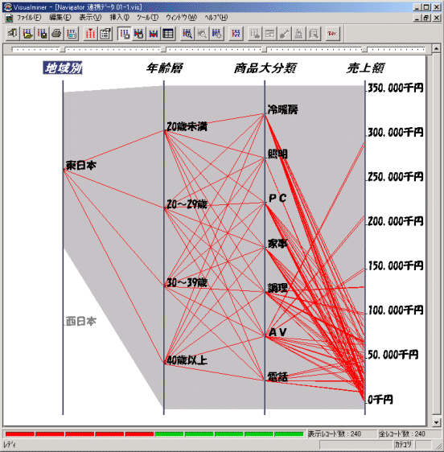Click the vertical scrollbar up arrow
The height and width of the screenshot is (452, 444).
click(x=436, y=49)
